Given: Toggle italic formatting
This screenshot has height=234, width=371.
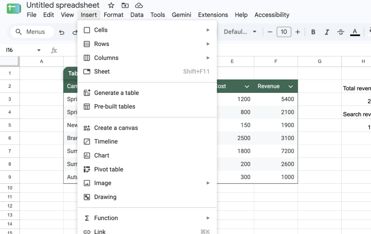Looking at the screenshot, I should click(327, 32).
